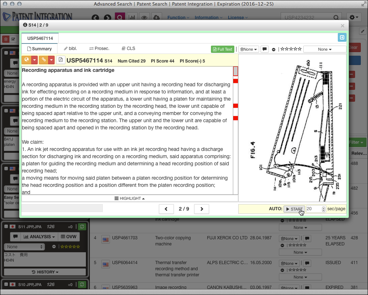Refresh the S10 JPP,JPA search set
Image resolution: width=368 pixels, height=295 pixels.
[82, 285]
